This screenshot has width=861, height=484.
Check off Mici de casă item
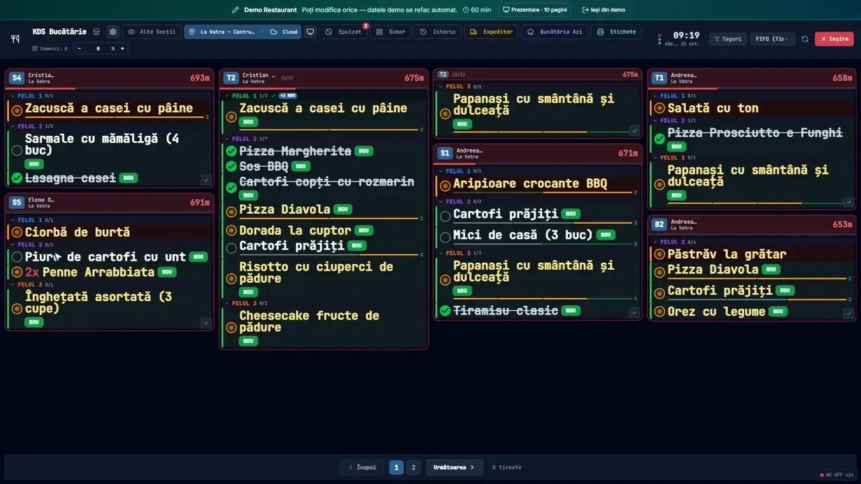tap(445, 237)
